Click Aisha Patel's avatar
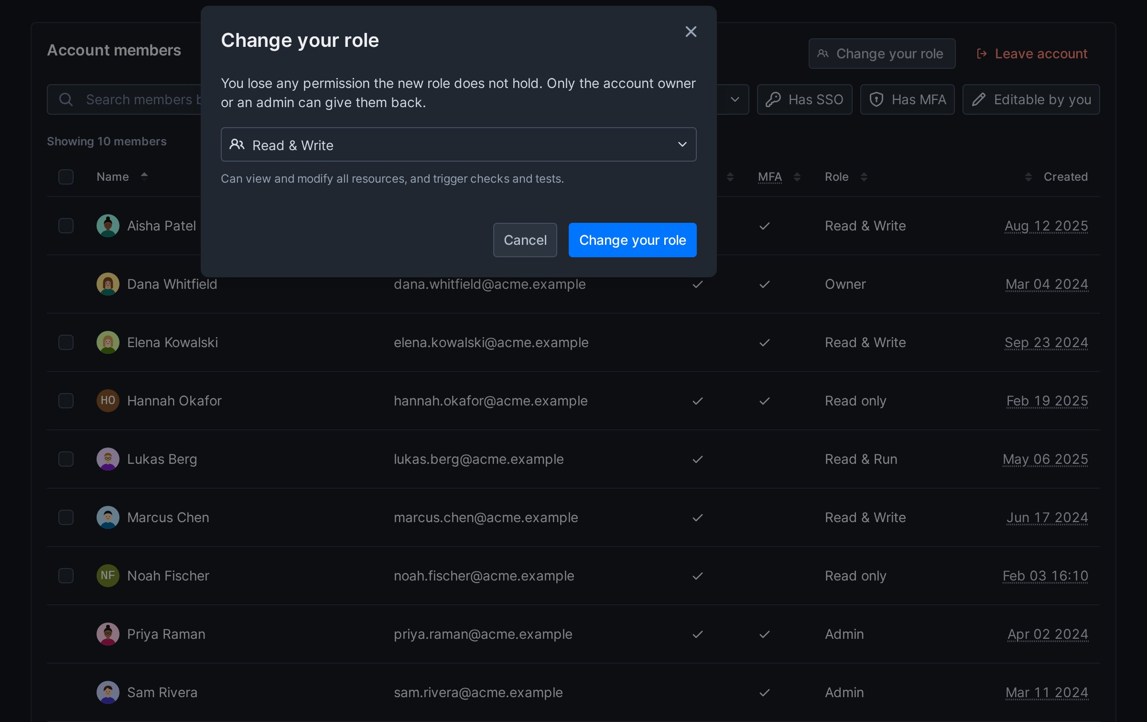The image size is (1147, 722). pos(108,226)
